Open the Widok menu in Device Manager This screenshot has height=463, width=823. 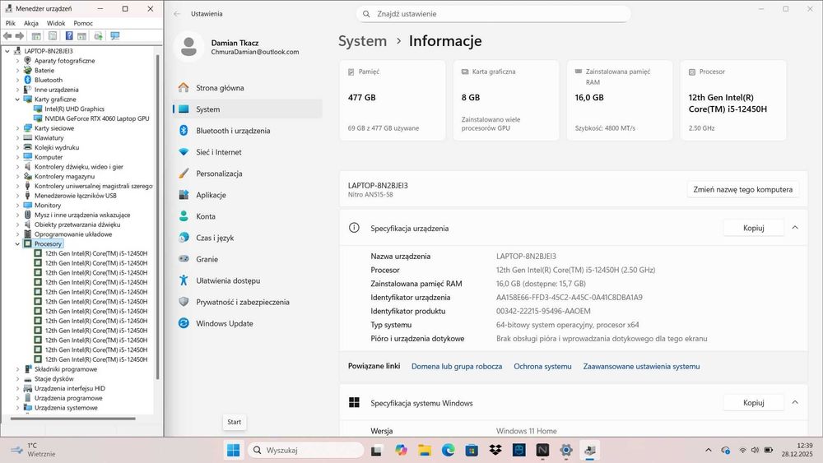56,23
